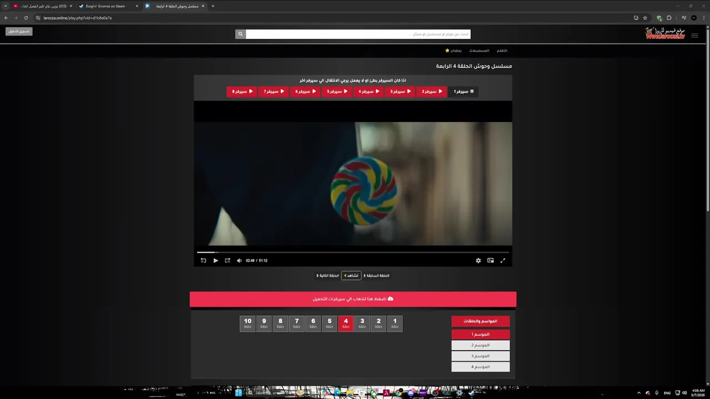Mute the video with the speaker icon
The height and width of the screenshot is (399, 710).
point(240,260)
